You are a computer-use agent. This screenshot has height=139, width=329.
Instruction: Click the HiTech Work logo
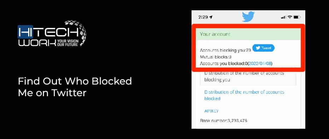click(x=52, y=34)
